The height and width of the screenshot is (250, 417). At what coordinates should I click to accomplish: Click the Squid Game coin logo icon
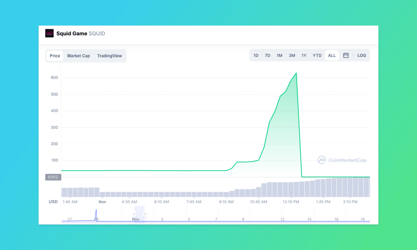click(x=49, y=33)
